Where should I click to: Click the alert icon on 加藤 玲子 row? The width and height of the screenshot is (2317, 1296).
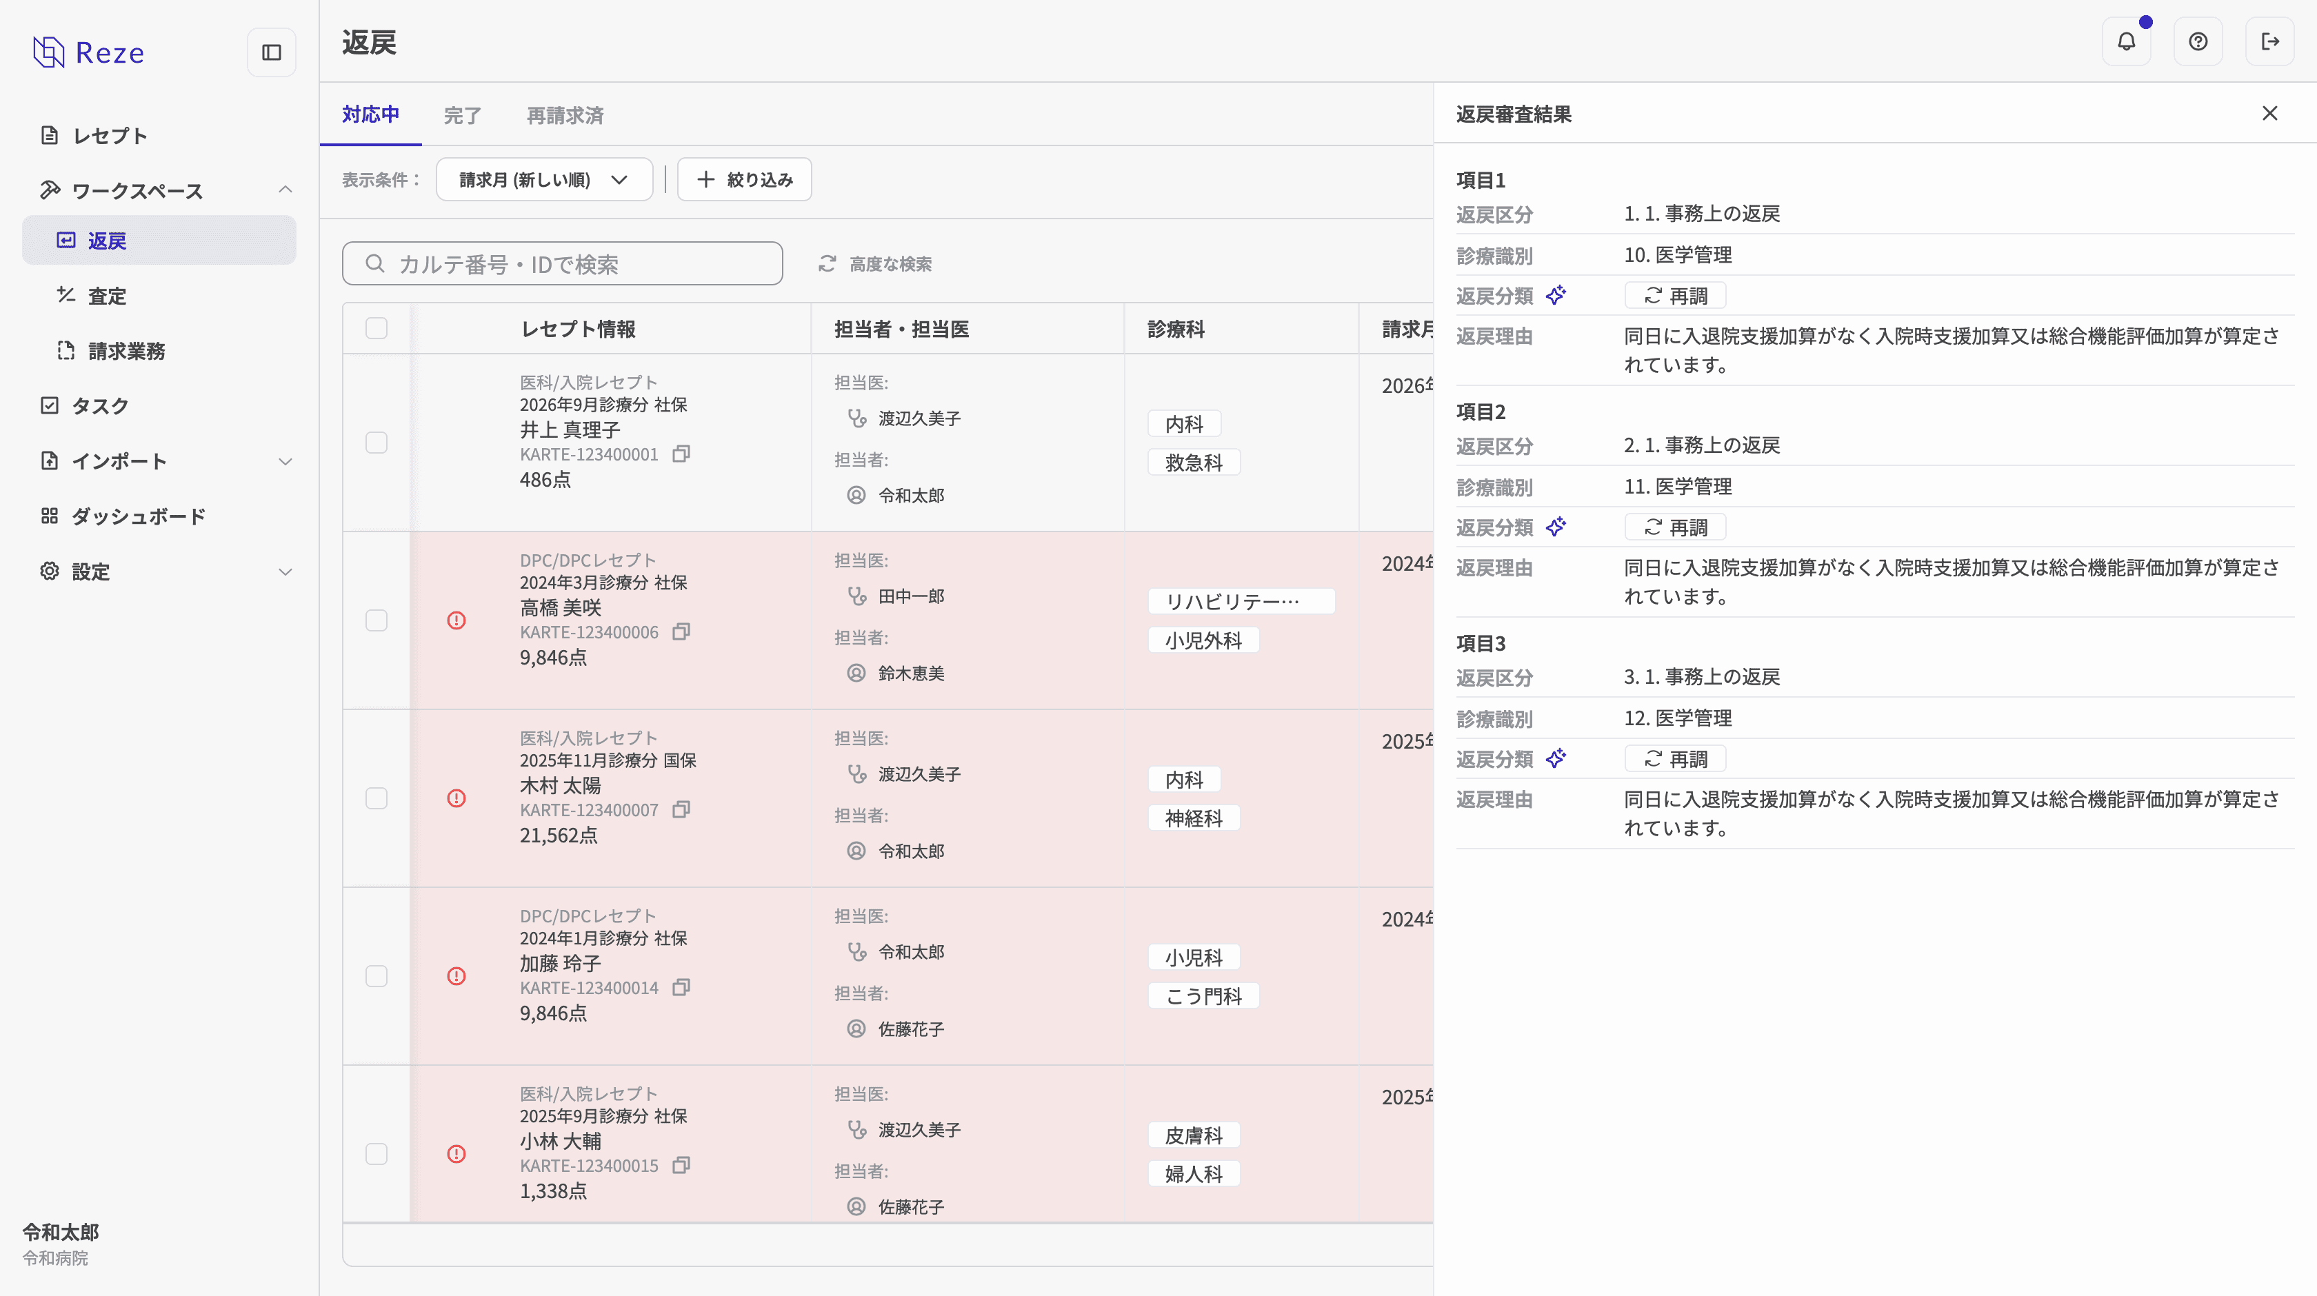(457, 976)
